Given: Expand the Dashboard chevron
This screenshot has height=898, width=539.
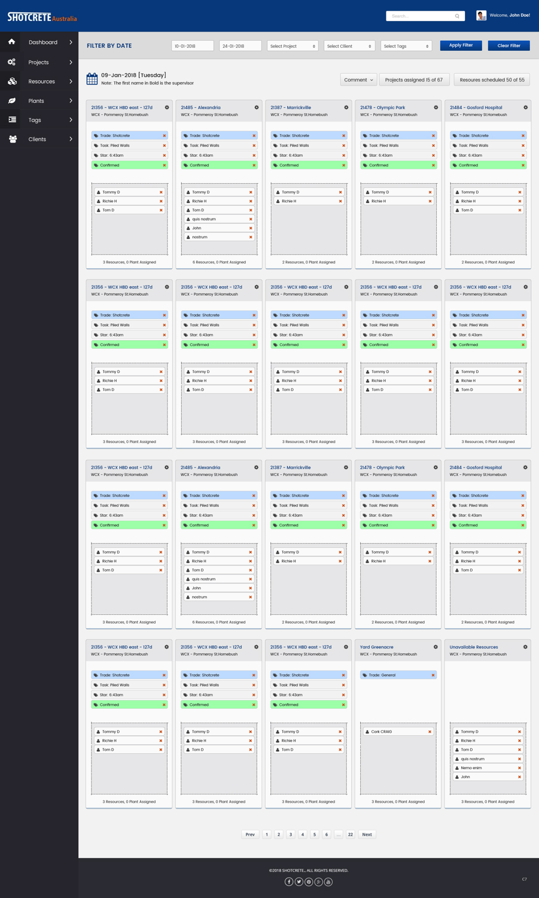Looking at the screenshot, I should click(71, 43).
